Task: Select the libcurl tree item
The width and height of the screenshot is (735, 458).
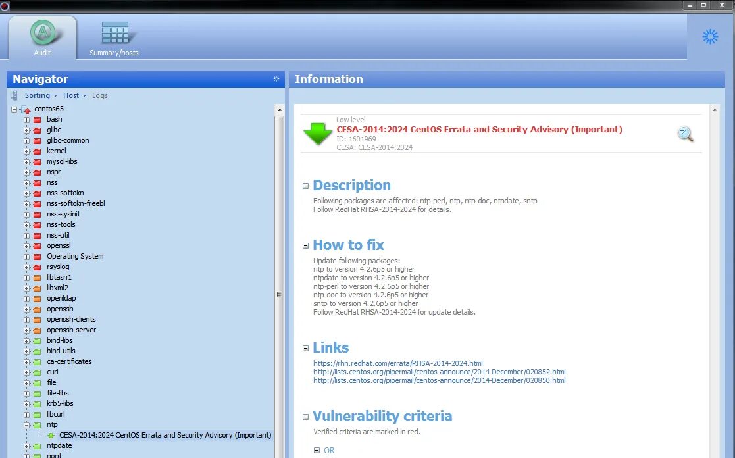Action: [56, 415]
